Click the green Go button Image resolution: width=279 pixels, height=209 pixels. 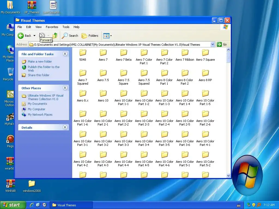222,44
